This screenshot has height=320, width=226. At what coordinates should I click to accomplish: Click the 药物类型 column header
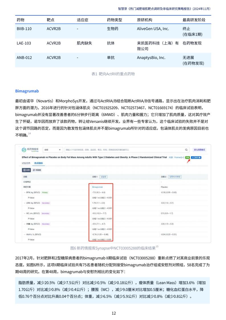click(115, 20)
